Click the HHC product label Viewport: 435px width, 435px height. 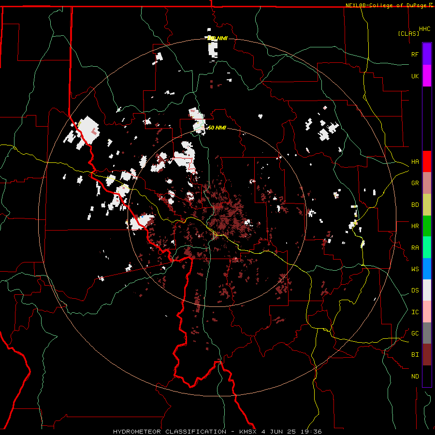pyautogui.click(x=425, y=29)
